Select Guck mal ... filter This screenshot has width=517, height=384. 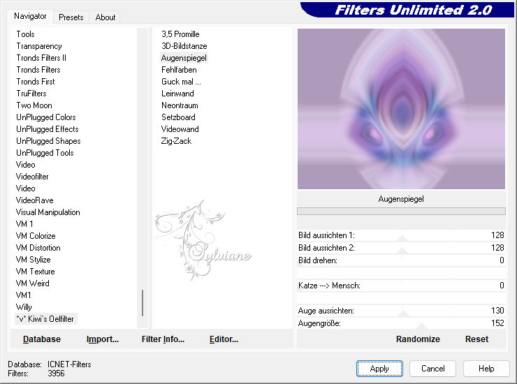[181, 82]
